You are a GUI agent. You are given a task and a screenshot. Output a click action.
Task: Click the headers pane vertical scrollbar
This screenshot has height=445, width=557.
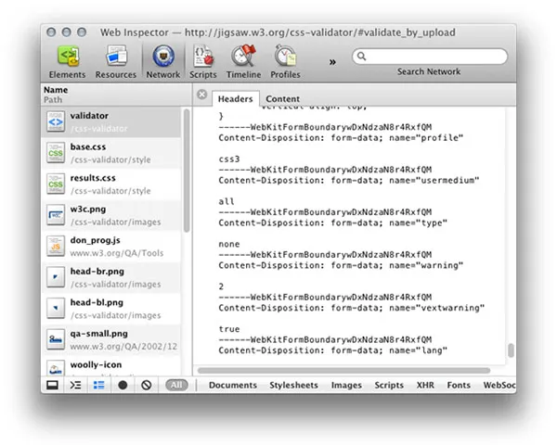pyautogui.click(x=511, y=352)
